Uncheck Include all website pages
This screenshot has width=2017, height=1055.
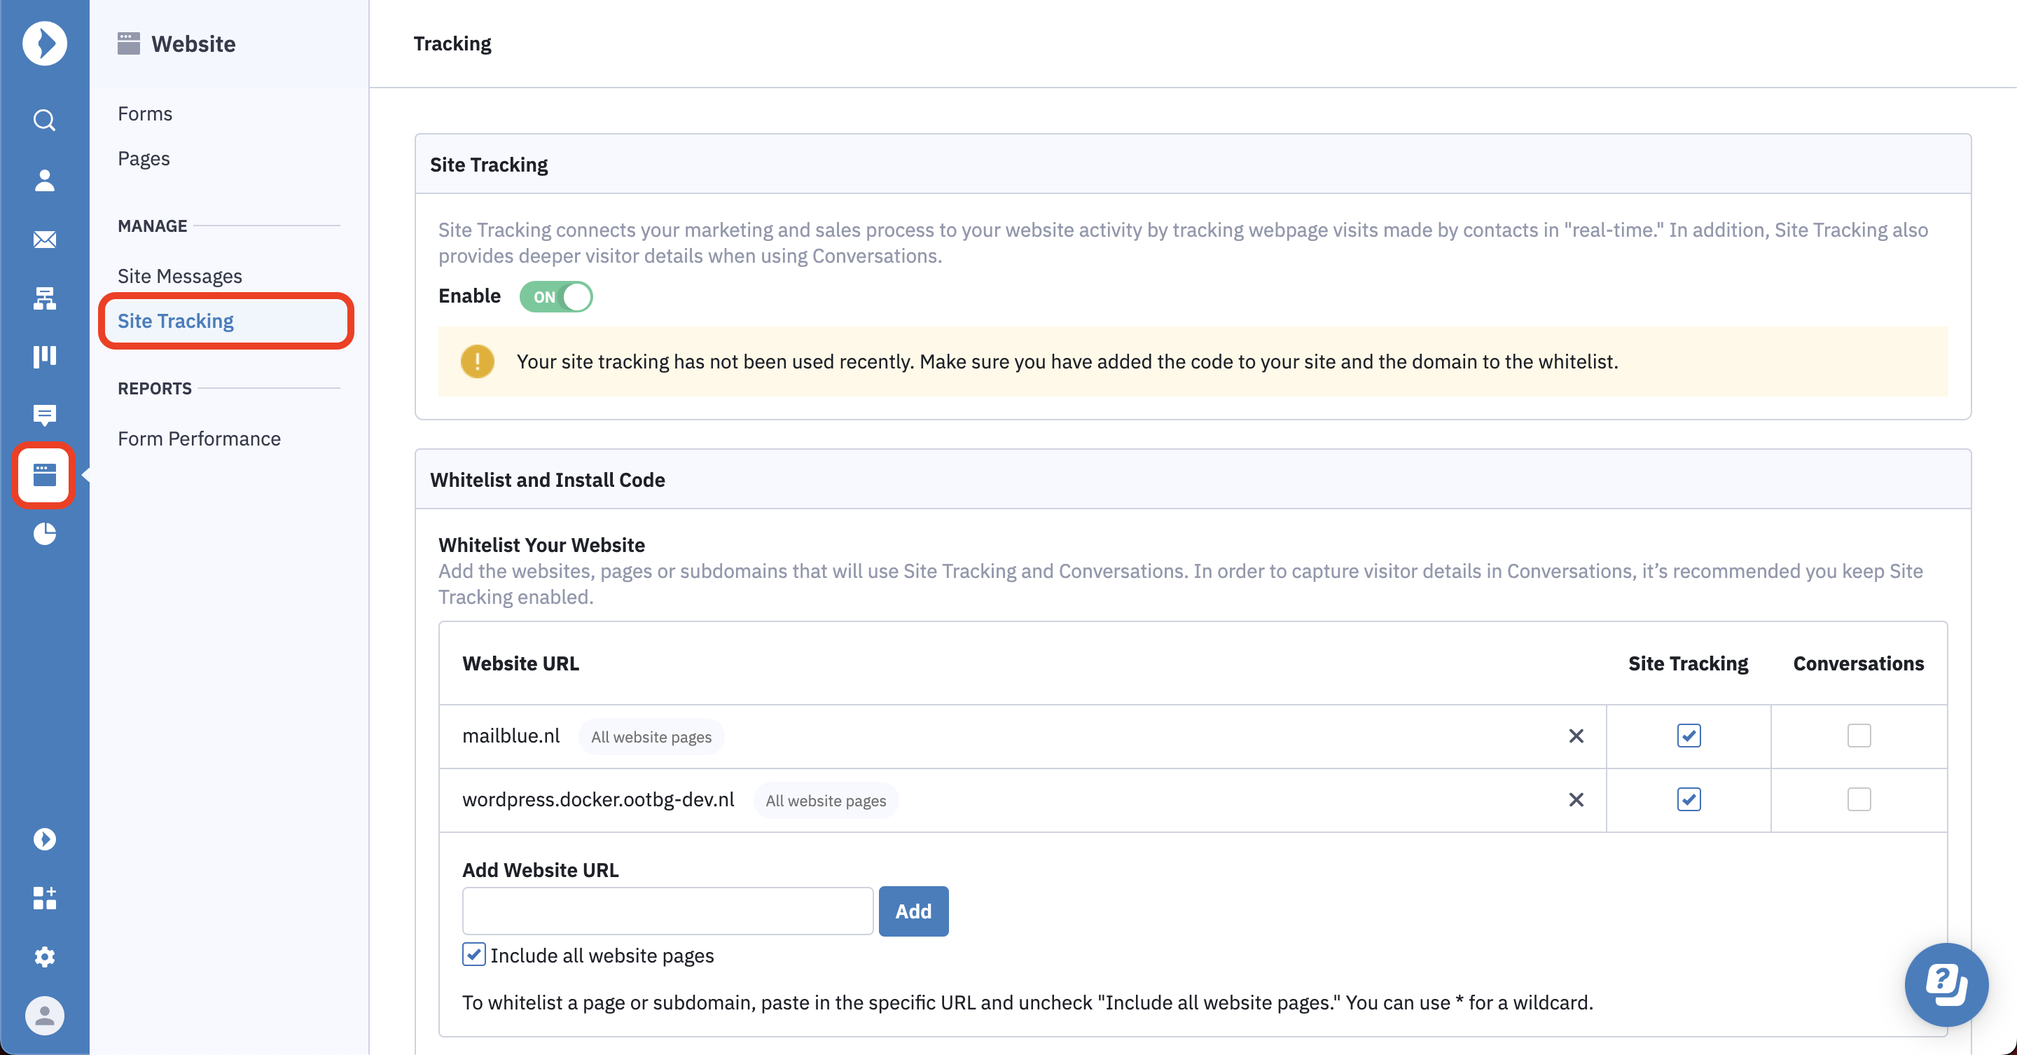click(x=473, y=955)
